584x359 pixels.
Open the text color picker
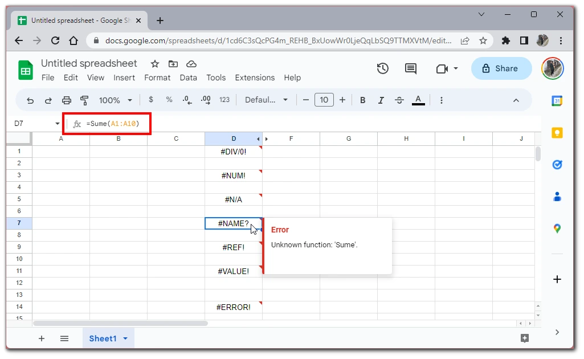pos(418,100)
